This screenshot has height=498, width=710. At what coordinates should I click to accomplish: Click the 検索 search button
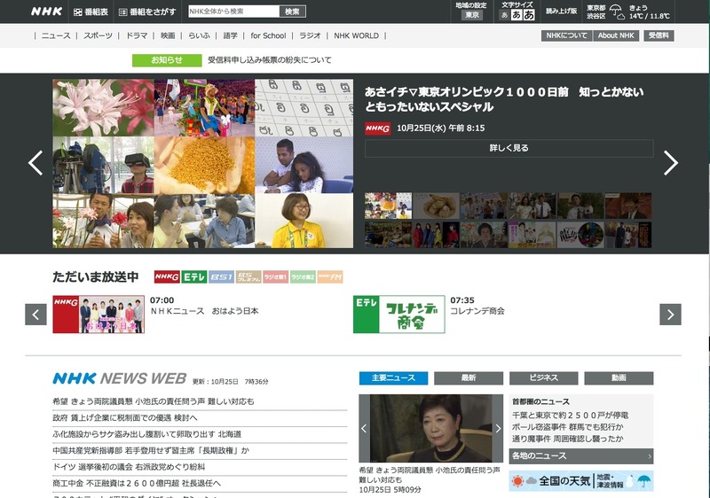292,12
